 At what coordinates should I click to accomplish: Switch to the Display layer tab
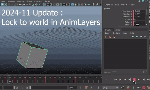[108, 30]
